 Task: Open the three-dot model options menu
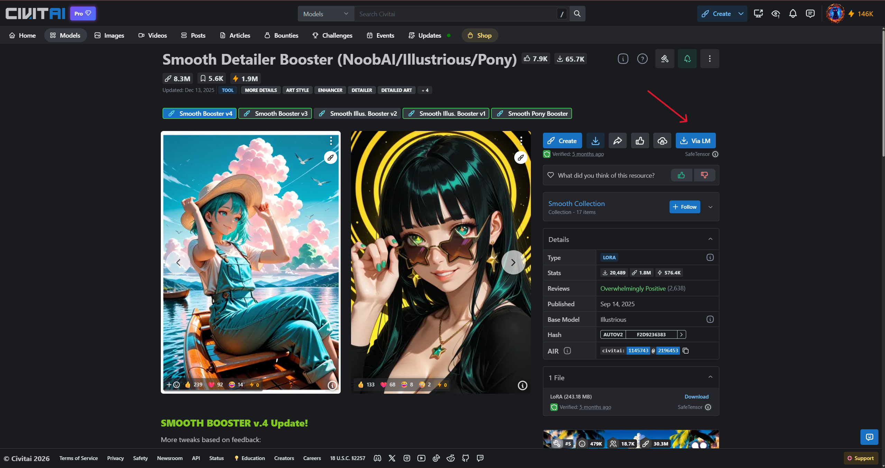point(709,59)
